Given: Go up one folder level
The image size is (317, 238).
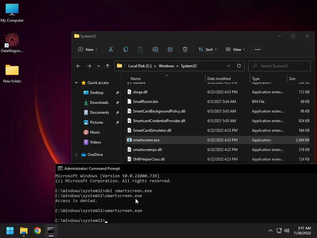Looking at the screenshot, I should pos(107,66).
